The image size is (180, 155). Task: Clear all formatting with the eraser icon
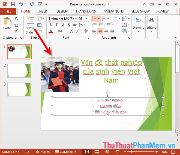pyautogui.click(x=86, y=31)
